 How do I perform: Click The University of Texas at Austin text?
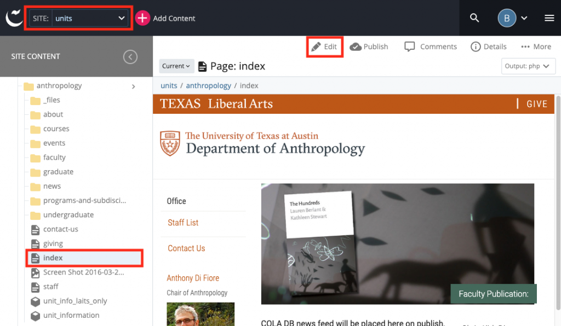coord(251,136)
